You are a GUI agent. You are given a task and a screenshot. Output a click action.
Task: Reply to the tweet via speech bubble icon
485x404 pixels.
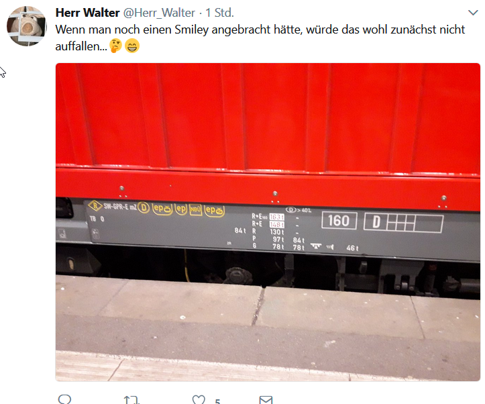click(x=64, y=399)
